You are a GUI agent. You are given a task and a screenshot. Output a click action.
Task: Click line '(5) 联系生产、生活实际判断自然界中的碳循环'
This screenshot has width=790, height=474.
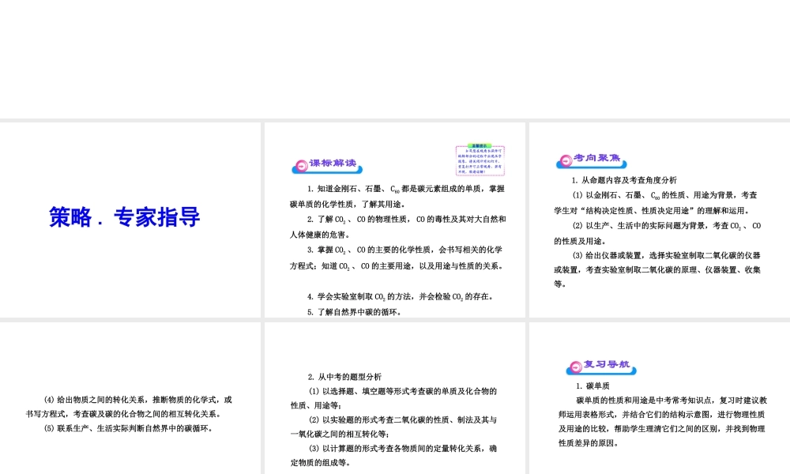tap(129, 429)
